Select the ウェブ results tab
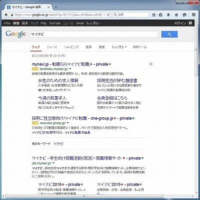The height and width of the screenshot is (200, 200). point(36,47)
